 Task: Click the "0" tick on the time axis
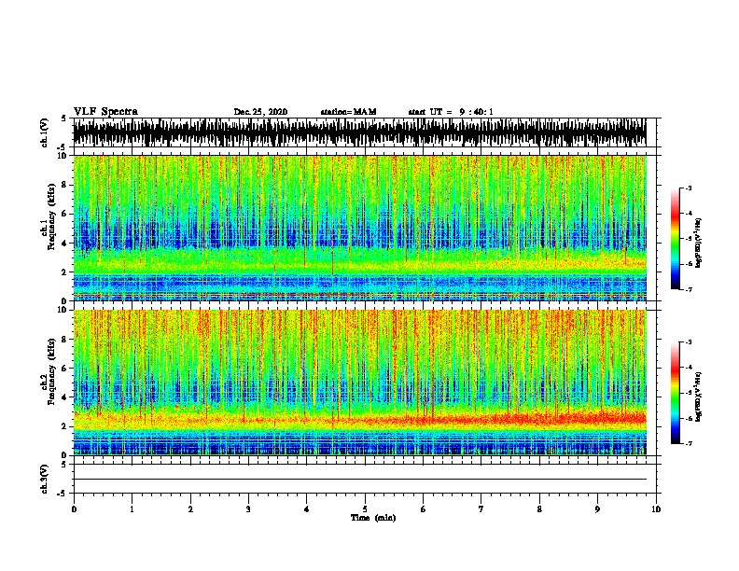(x=74, y=509)
